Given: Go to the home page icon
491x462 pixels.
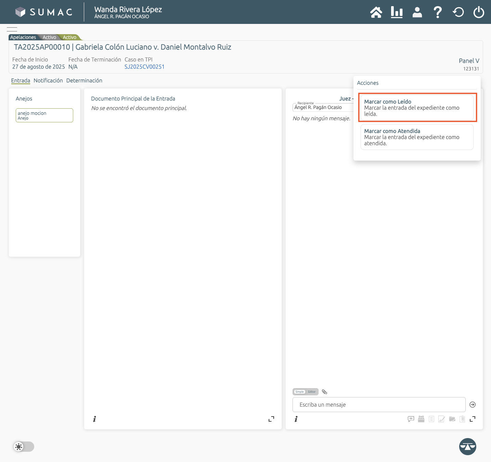Looking at the screenshot, I should point(376,12).
